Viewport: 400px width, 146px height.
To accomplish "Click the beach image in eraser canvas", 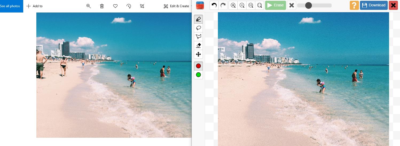I will click(x=303, y=79).
